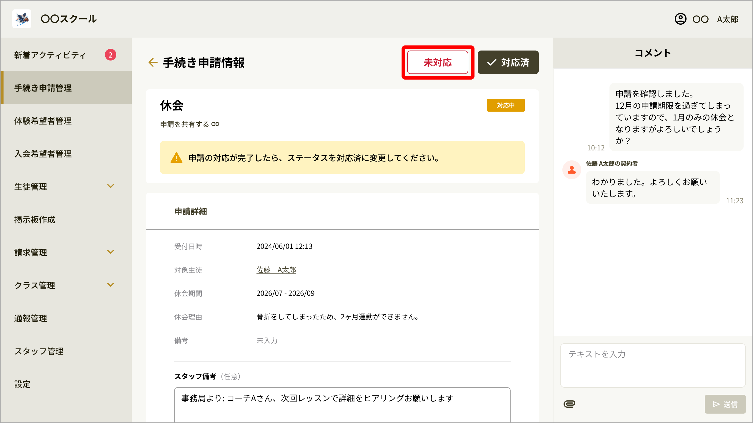This screenshot has height=423, width=753.
Task: Click the 備考 field label
Action: pos(181,340)
